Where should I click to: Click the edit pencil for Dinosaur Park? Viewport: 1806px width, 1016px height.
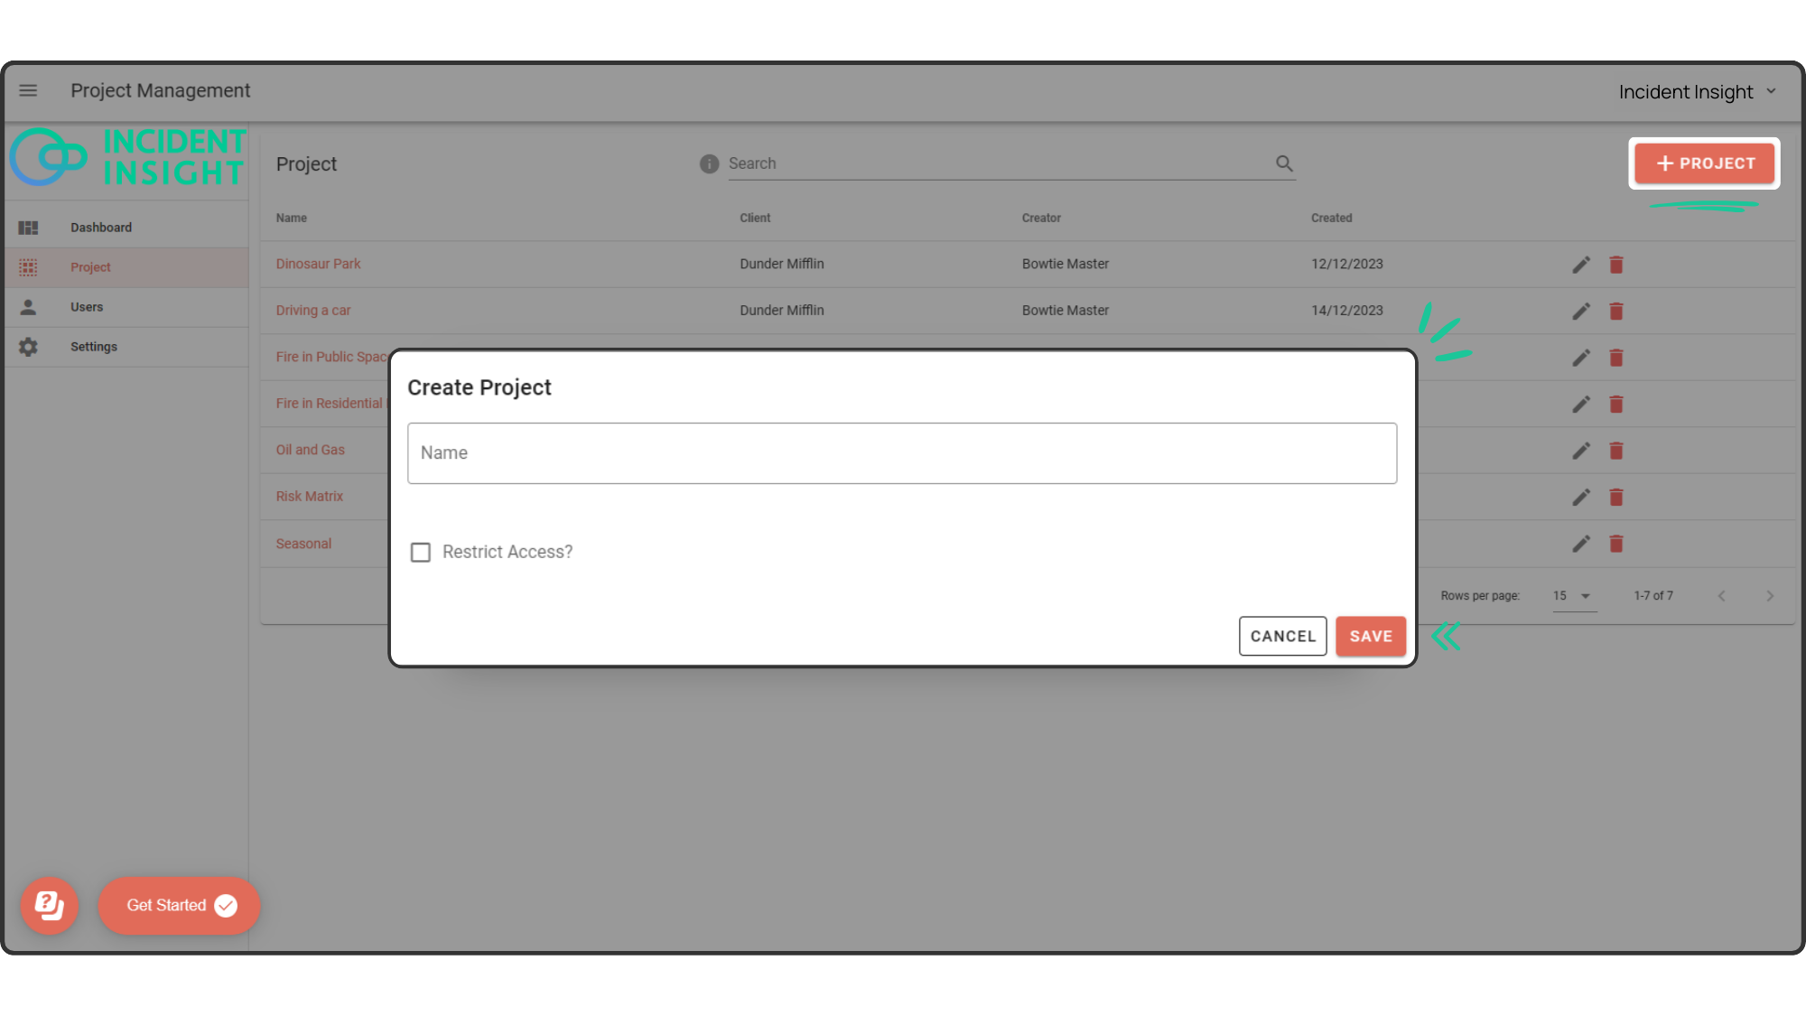click(x=1581, y=265)
